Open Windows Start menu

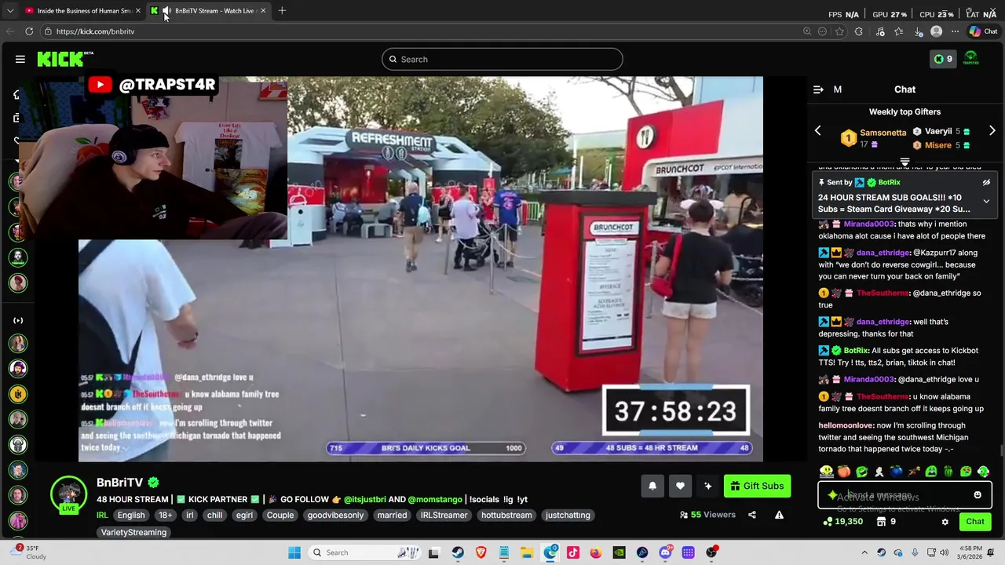pos(294,552)
